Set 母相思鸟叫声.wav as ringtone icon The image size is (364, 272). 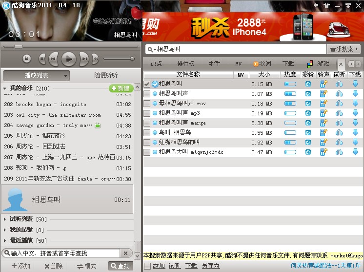point(324,104)
